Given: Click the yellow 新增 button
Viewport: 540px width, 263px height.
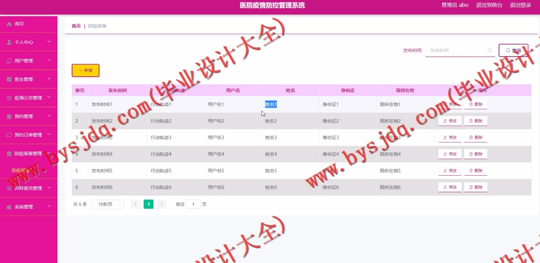Looking at the screenshot, I should (x=85, y=70).
